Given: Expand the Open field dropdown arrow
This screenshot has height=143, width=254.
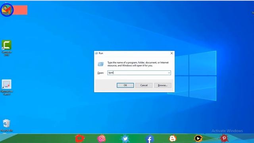Looking at the screenshot, I should (x=169, y=73).
